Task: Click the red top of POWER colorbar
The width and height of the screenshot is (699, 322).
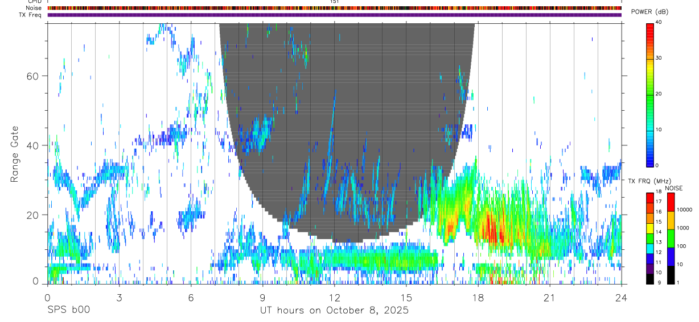Action: pyautogui.click(x=650, y=32)
